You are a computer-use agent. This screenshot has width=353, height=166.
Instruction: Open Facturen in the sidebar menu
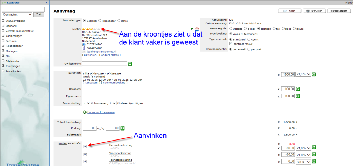tap(11, 41)
